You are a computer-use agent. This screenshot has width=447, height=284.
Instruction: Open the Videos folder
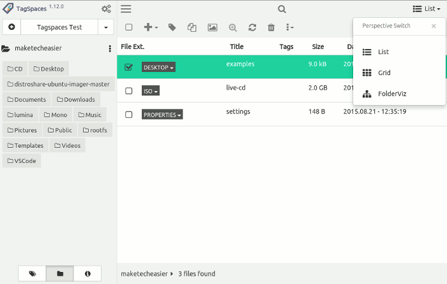click(x=67, y=145)
